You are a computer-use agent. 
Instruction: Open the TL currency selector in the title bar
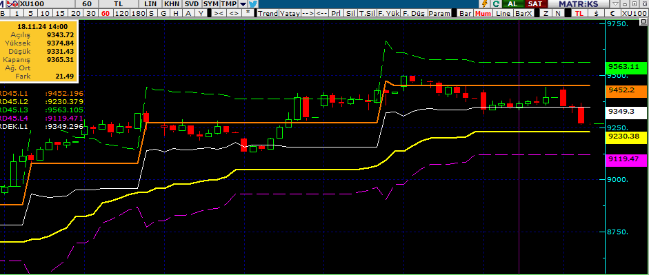(119, 3)
